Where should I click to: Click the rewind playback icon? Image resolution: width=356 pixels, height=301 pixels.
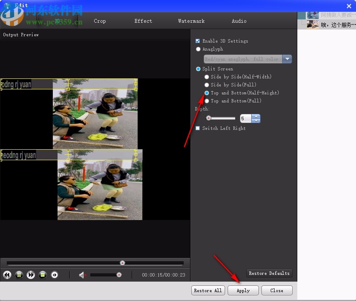[7, 275]
